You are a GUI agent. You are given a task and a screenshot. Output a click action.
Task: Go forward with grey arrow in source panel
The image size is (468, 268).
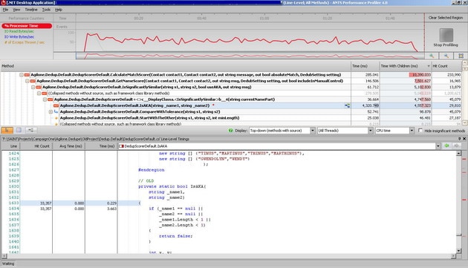coord(456,146)
